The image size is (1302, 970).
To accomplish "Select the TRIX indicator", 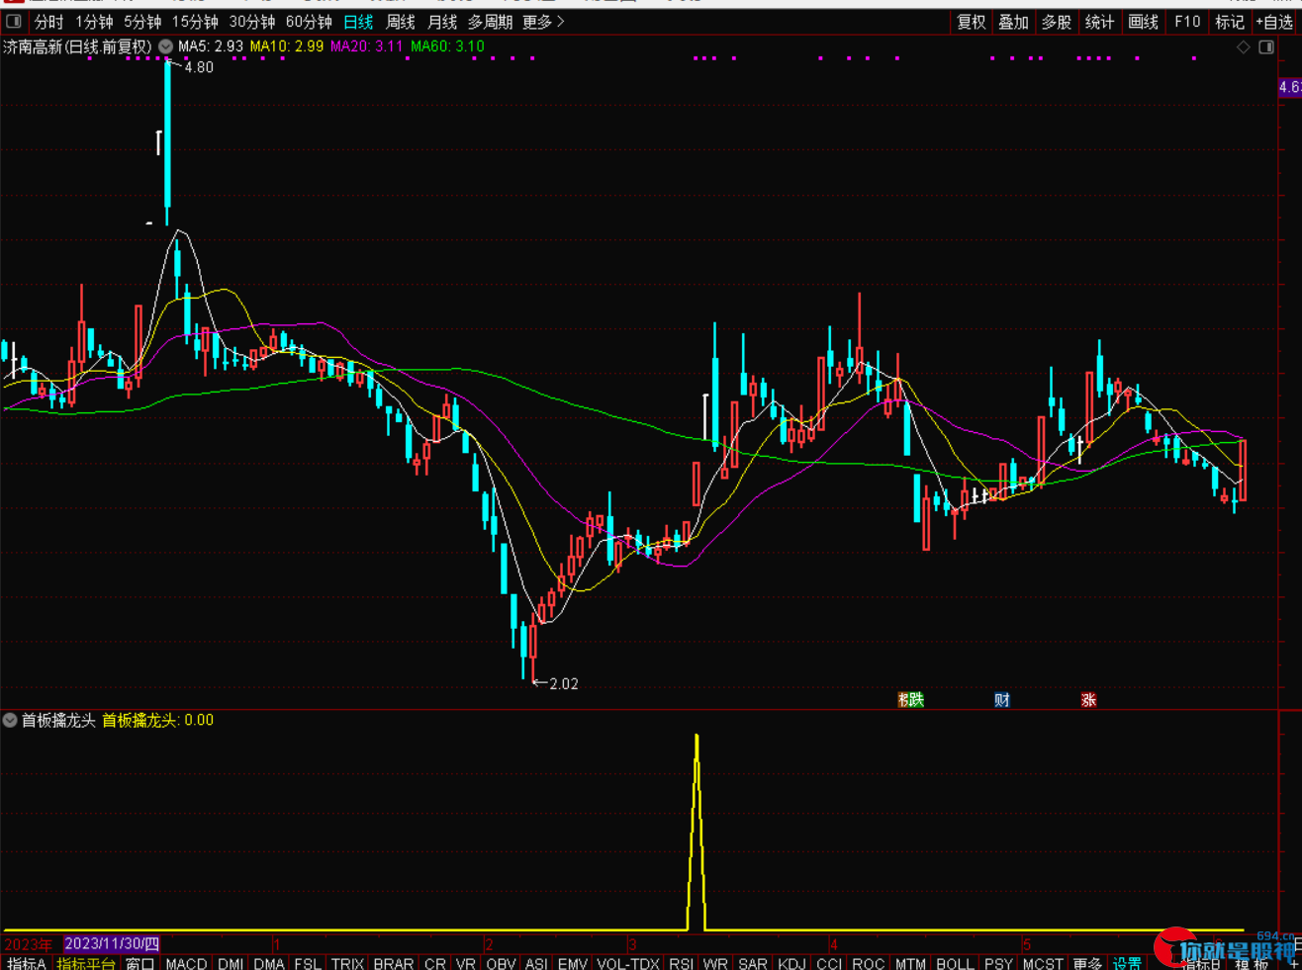I will coord(347,963).
